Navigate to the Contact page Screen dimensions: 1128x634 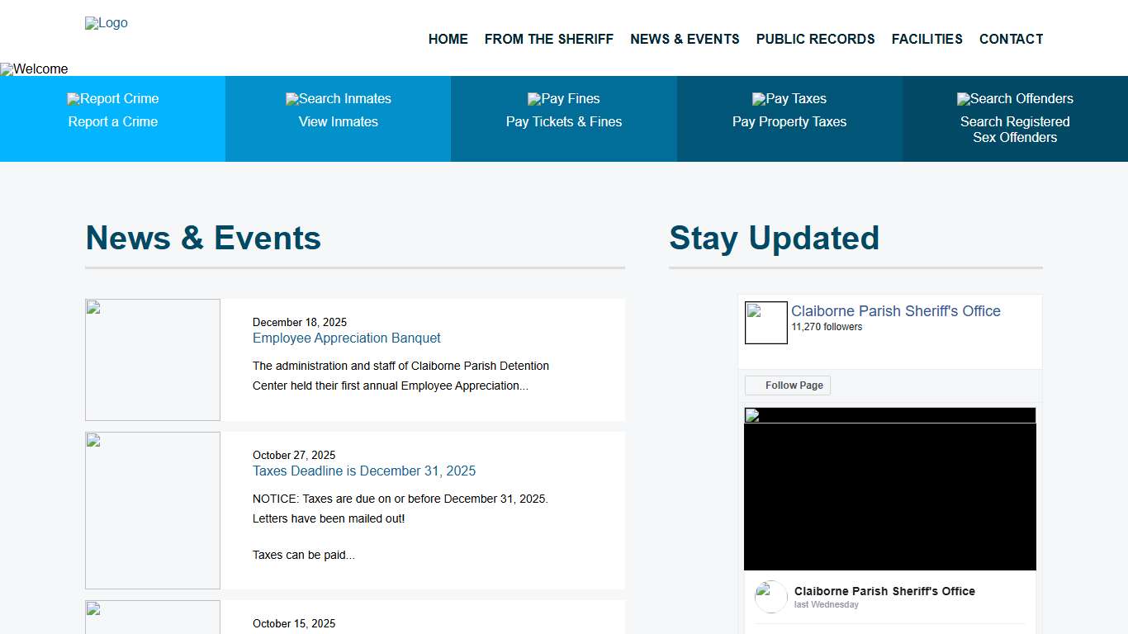tap(1011, 39)
